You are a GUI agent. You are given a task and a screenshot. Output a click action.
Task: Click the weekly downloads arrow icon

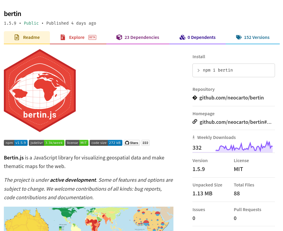194,137
